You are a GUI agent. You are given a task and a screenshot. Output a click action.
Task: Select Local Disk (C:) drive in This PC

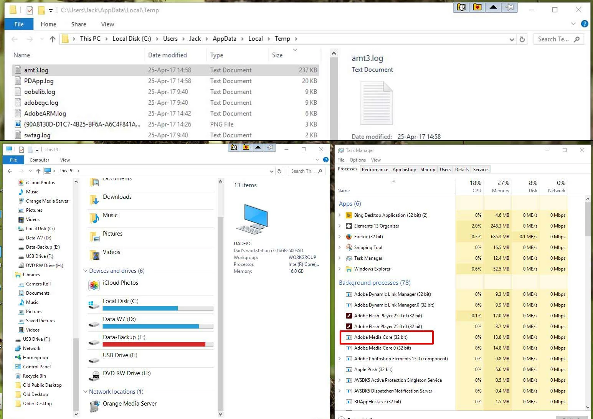(x=150, y=304)
